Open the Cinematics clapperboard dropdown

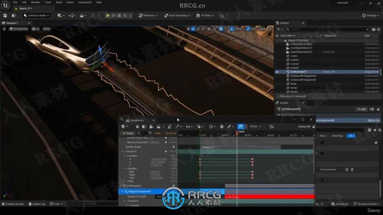coord(83,15)
